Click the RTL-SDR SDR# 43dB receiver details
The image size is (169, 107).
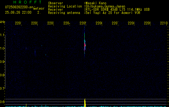118,10
